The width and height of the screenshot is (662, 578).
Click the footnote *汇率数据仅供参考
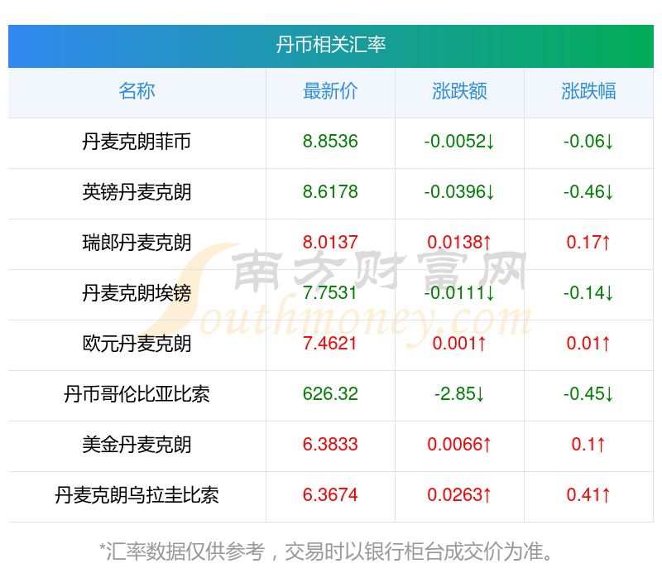tap(181, 552)
